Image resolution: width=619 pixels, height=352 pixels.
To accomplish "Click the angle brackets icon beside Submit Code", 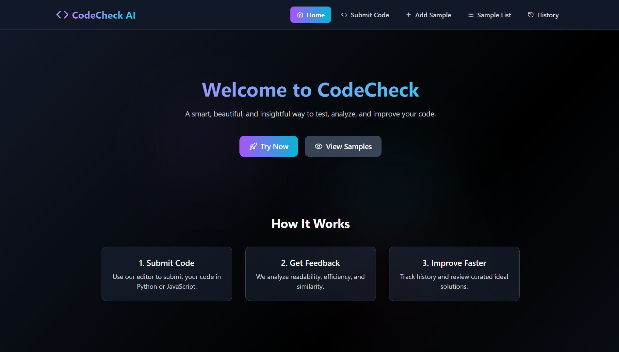I will pyautogui.click(x=344, y=15).
